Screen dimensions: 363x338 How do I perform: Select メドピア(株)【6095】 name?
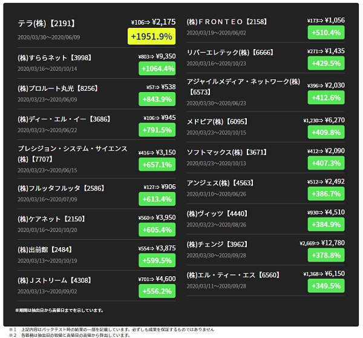[217, 122]
